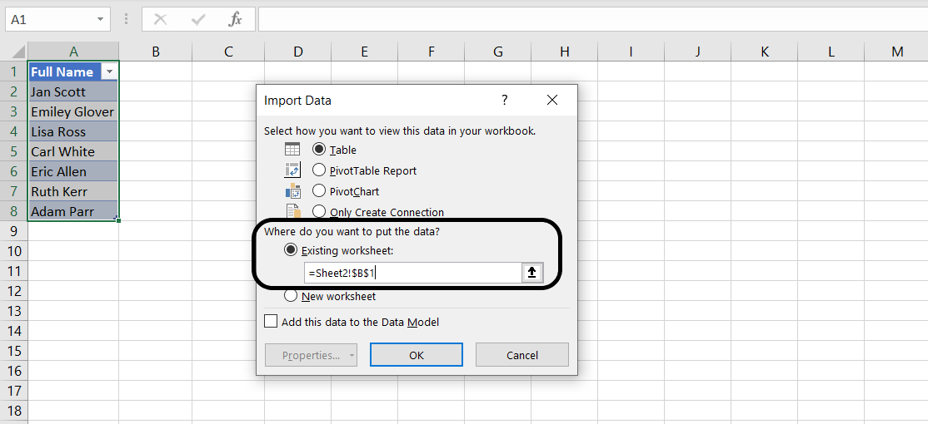Select Only Create Connection option

point(319,212)
